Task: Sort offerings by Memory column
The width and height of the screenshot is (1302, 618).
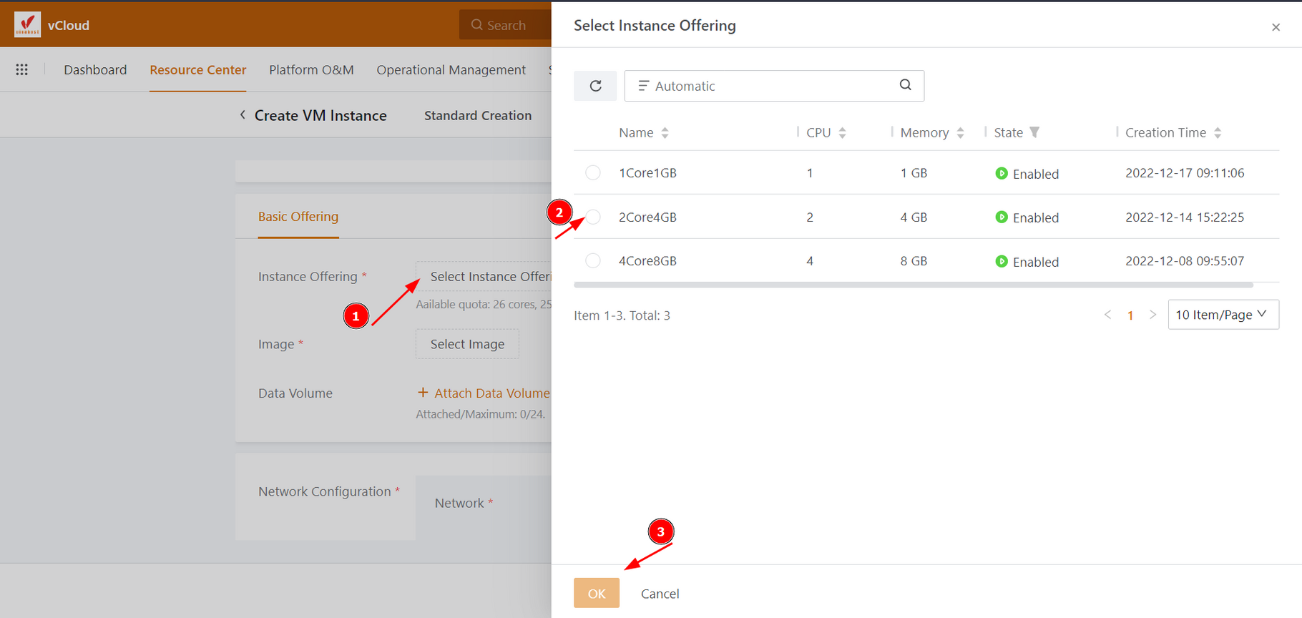Action: pos(960,133)
